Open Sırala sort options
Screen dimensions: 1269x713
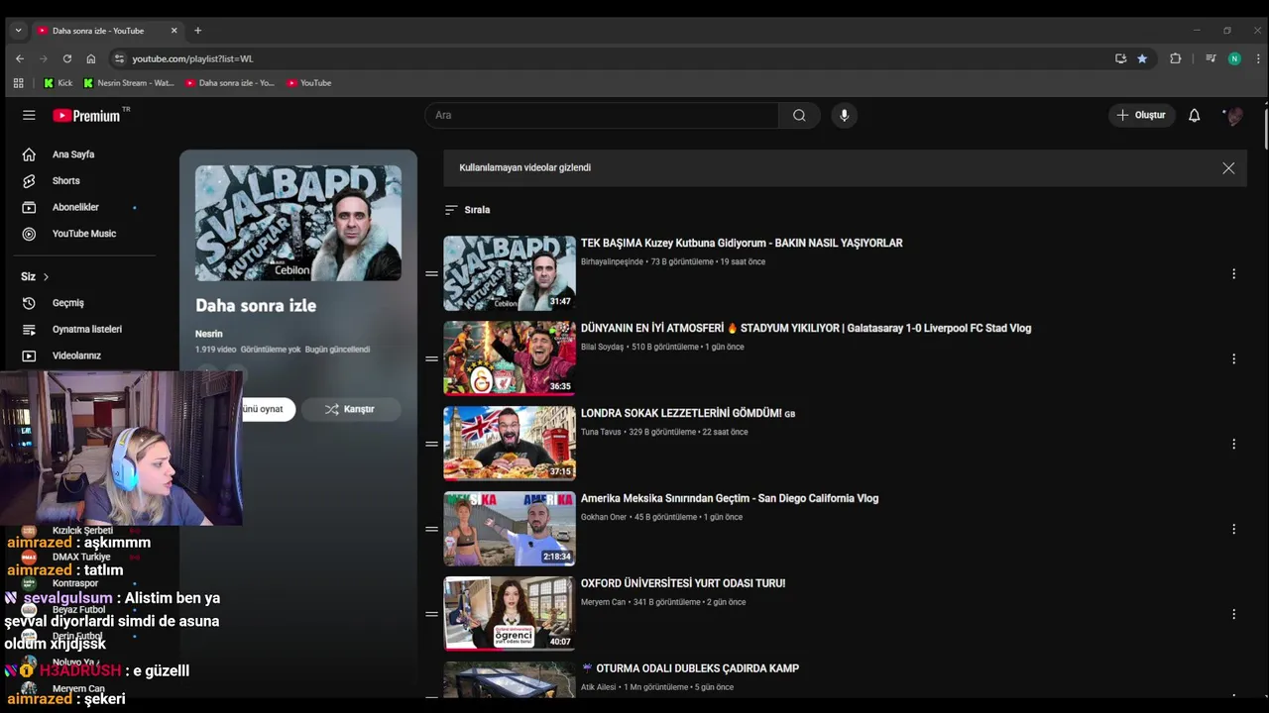tap(467, 210)
